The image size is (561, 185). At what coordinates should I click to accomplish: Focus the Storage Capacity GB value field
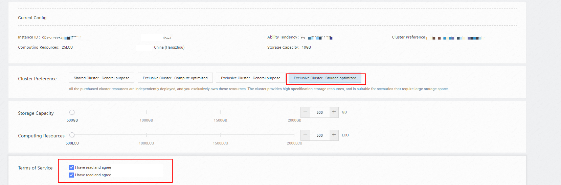click(x=320, y=112)
